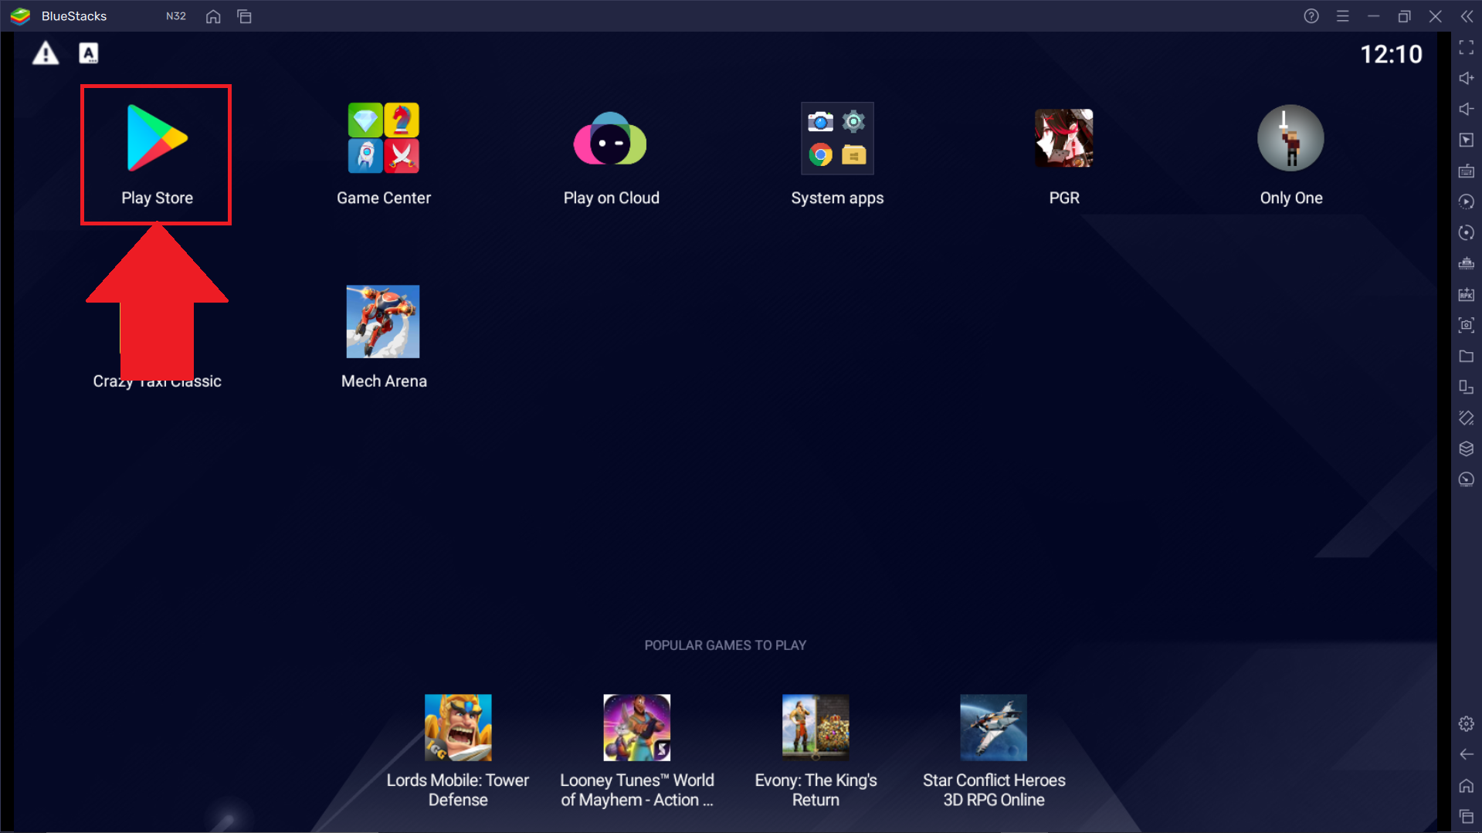Increase volume from the sidebar
The height and width of the screenshot is (833, 1482).
click(1467, 79)
